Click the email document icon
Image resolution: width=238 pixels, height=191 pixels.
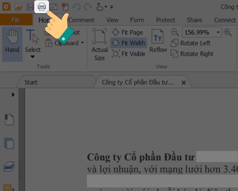tap(54, 7)
